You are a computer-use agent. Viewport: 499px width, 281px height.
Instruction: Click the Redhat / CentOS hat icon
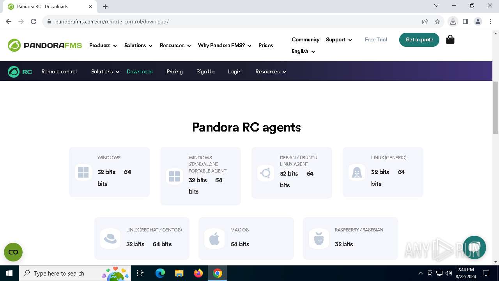click(110, 238)
